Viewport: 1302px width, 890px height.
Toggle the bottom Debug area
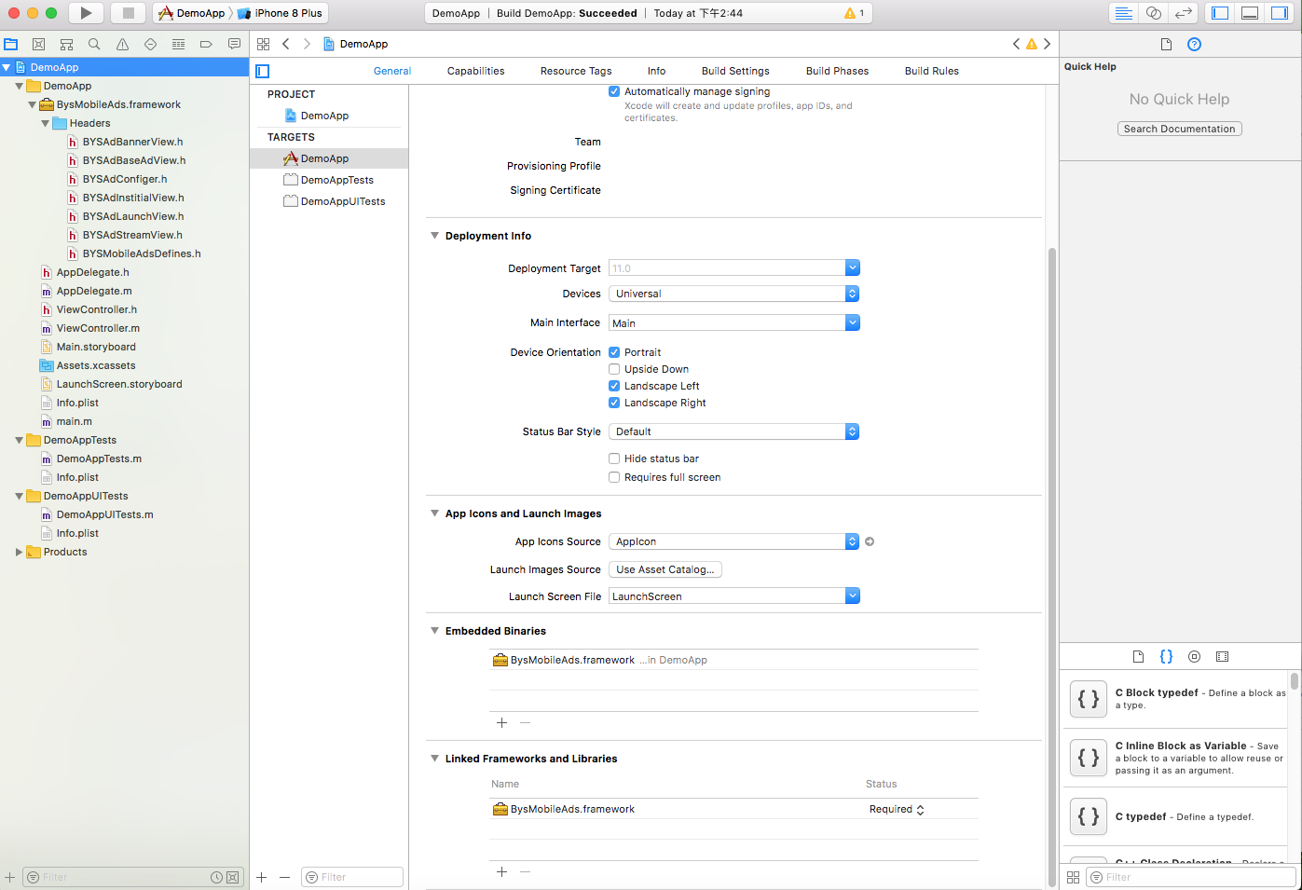click(x=1250, y=13)
